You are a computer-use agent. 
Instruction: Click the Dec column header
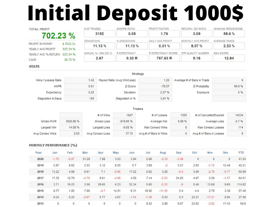pos(226,153)
